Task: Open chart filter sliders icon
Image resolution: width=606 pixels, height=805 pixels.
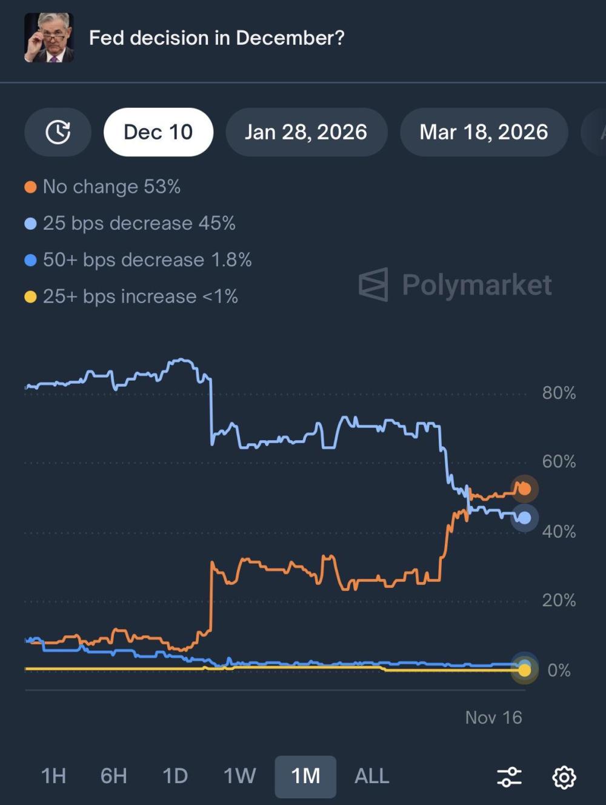Action: tap(509, 777)
